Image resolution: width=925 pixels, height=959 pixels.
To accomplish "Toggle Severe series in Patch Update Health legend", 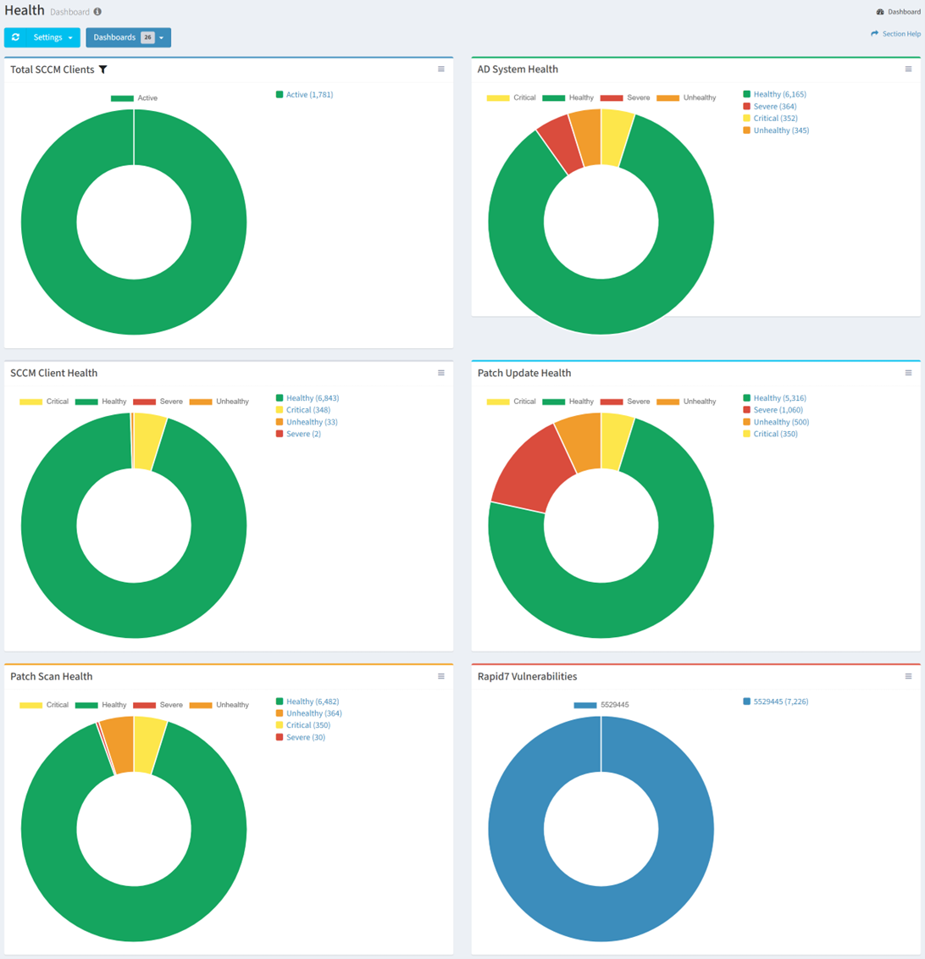I will coord(626,402).
